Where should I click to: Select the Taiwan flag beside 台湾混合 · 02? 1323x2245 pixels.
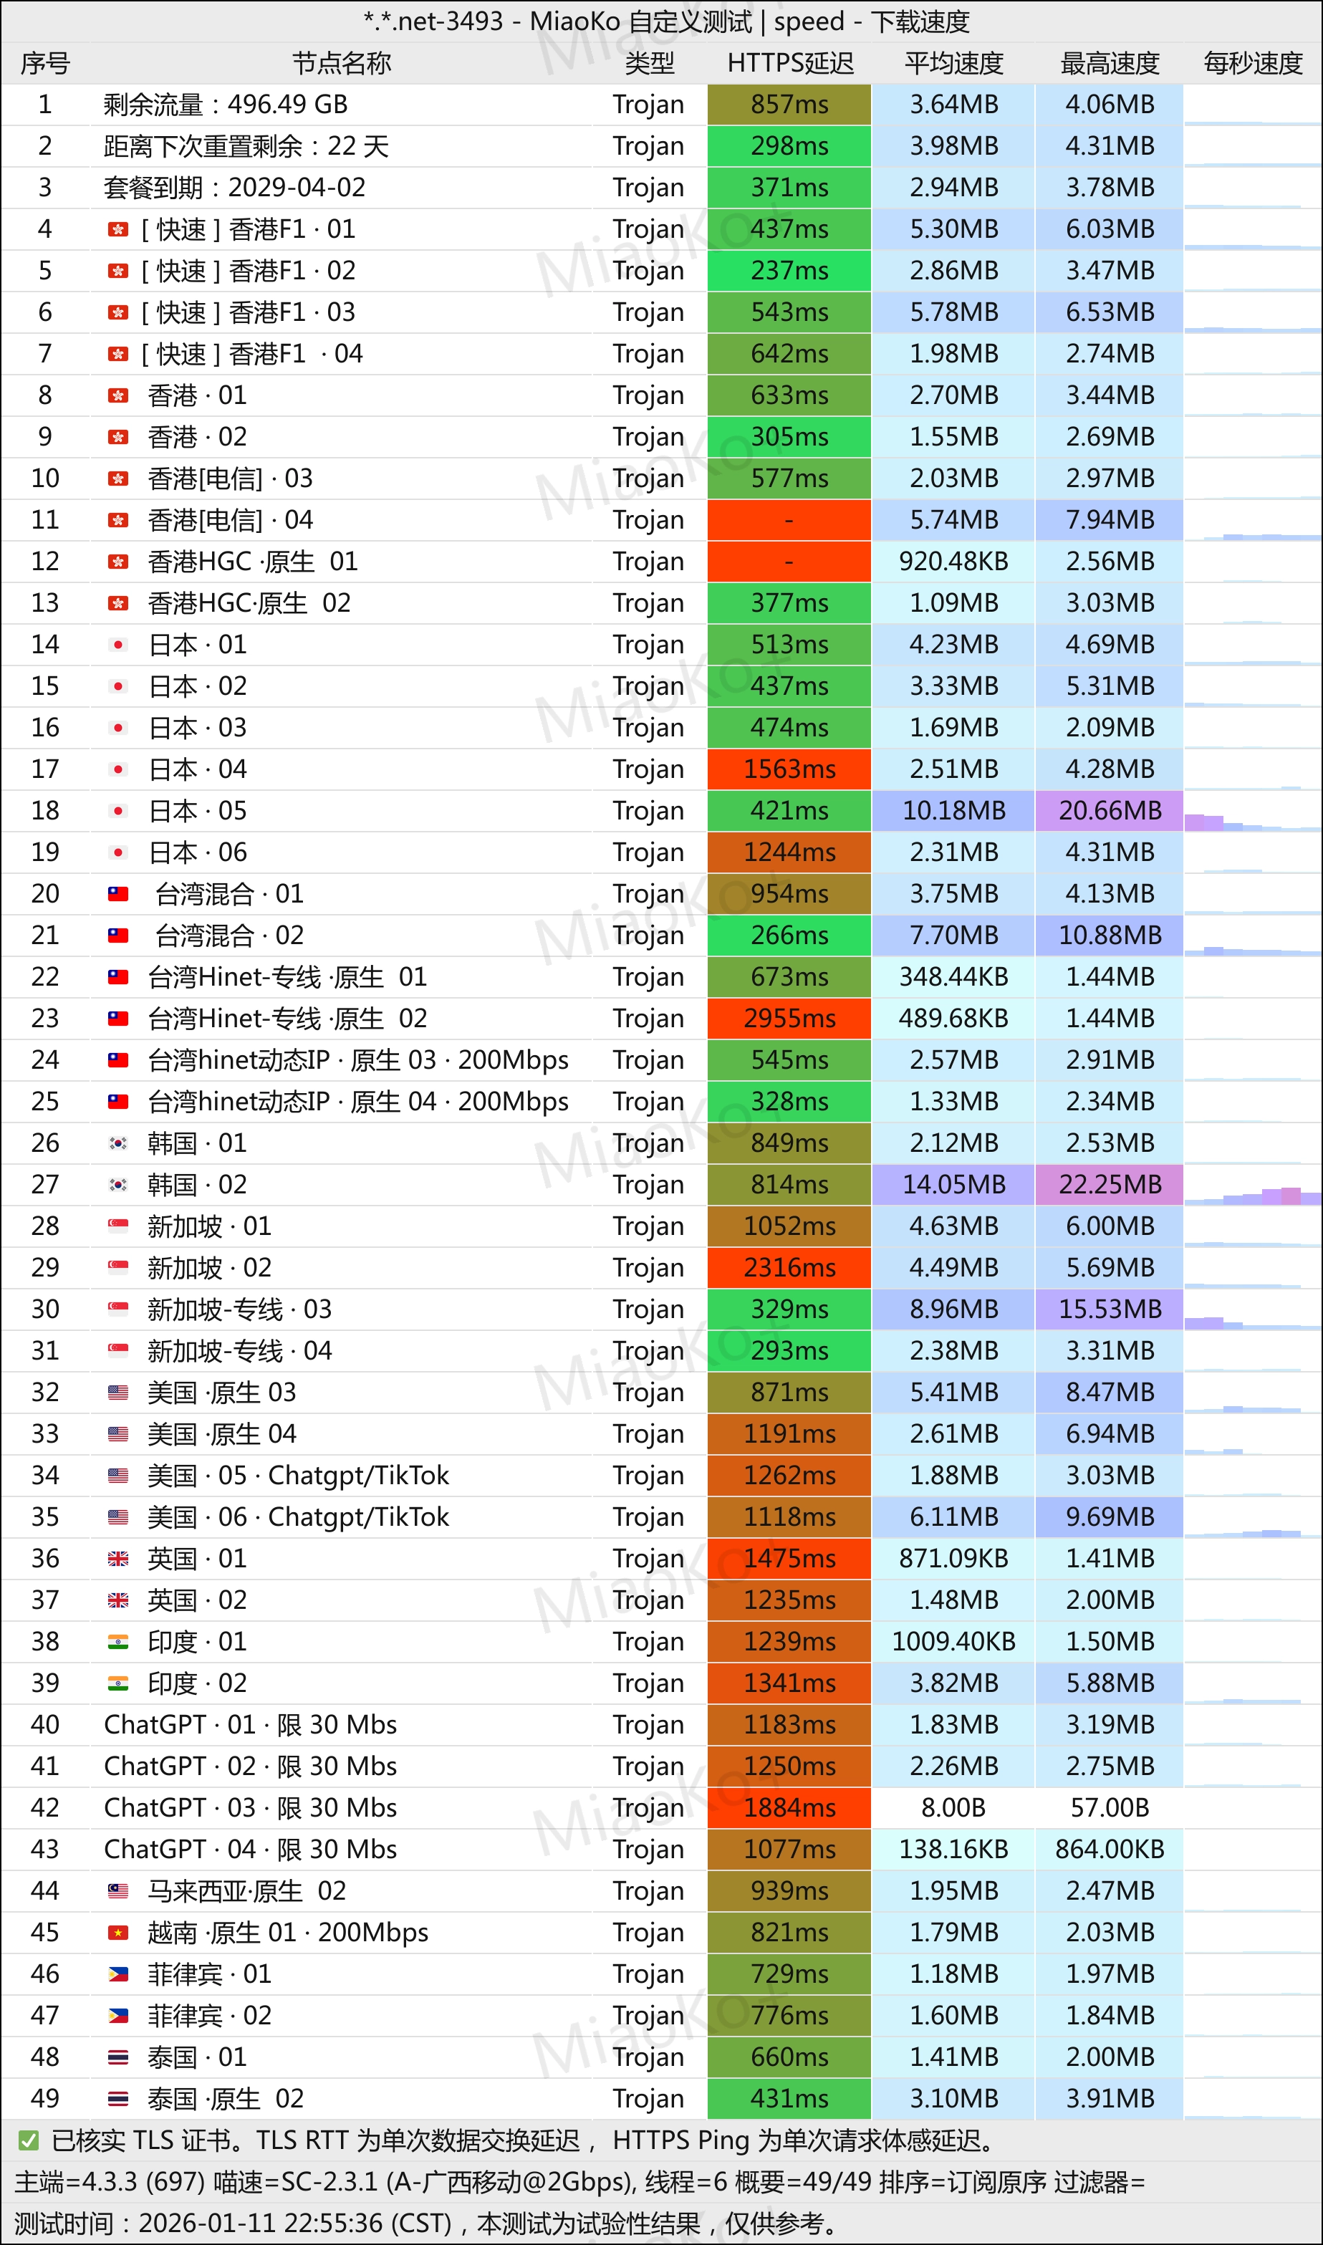click(117, 936)
